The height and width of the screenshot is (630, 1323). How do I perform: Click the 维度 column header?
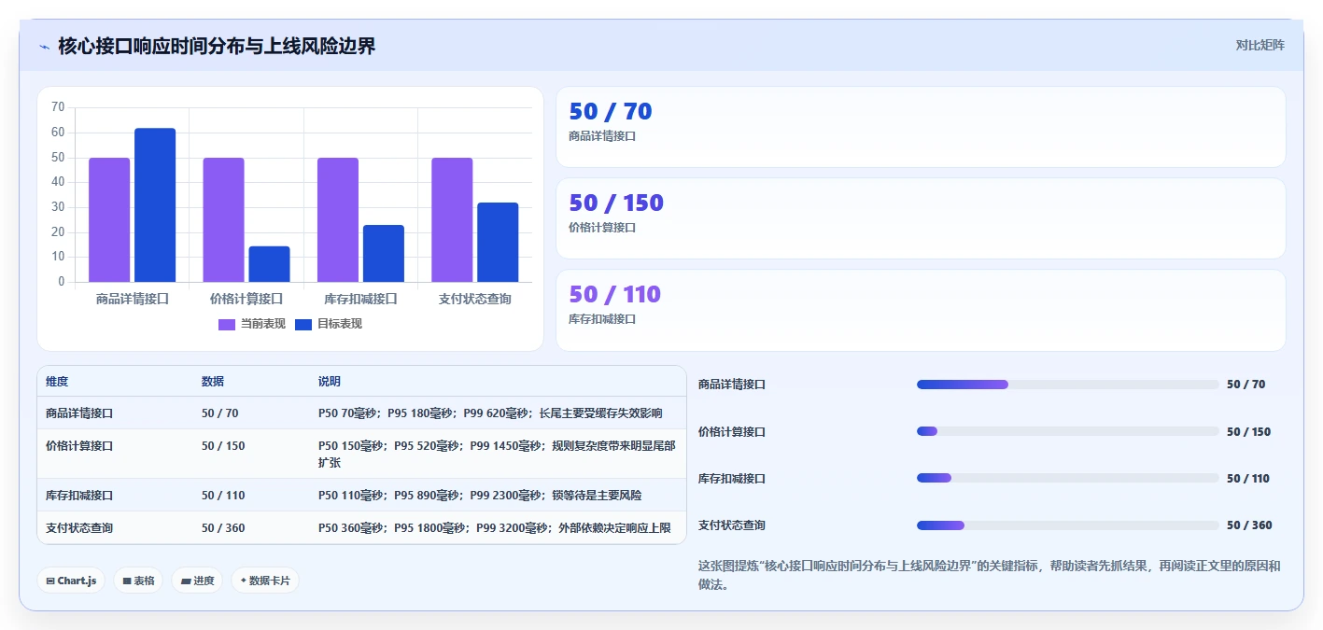pos(57,382)
